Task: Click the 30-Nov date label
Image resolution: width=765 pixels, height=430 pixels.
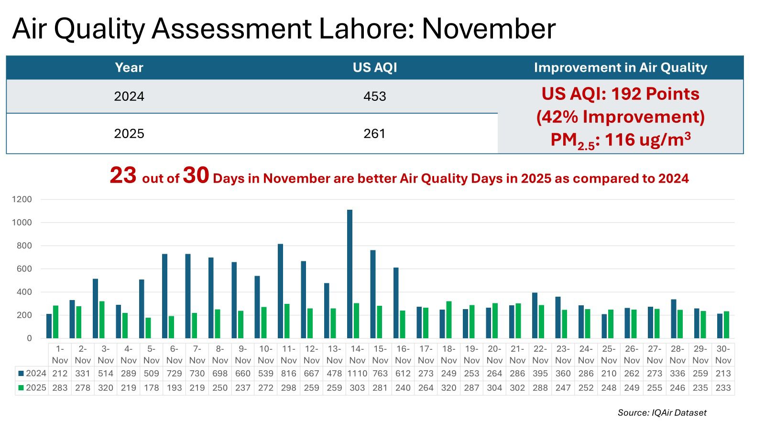Action: pyautogui.click(x=723, y=355)
